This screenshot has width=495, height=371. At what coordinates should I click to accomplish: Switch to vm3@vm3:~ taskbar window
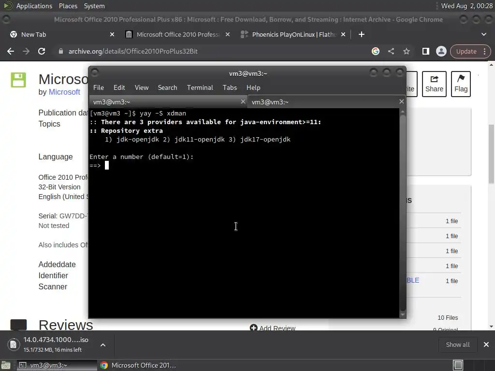pyautogui.click(x=56, y=365)
